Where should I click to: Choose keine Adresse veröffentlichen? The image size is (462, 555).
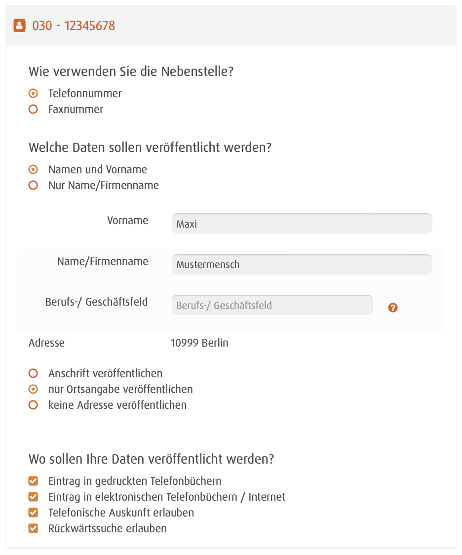pyautogui.click(x=33, y=405)
